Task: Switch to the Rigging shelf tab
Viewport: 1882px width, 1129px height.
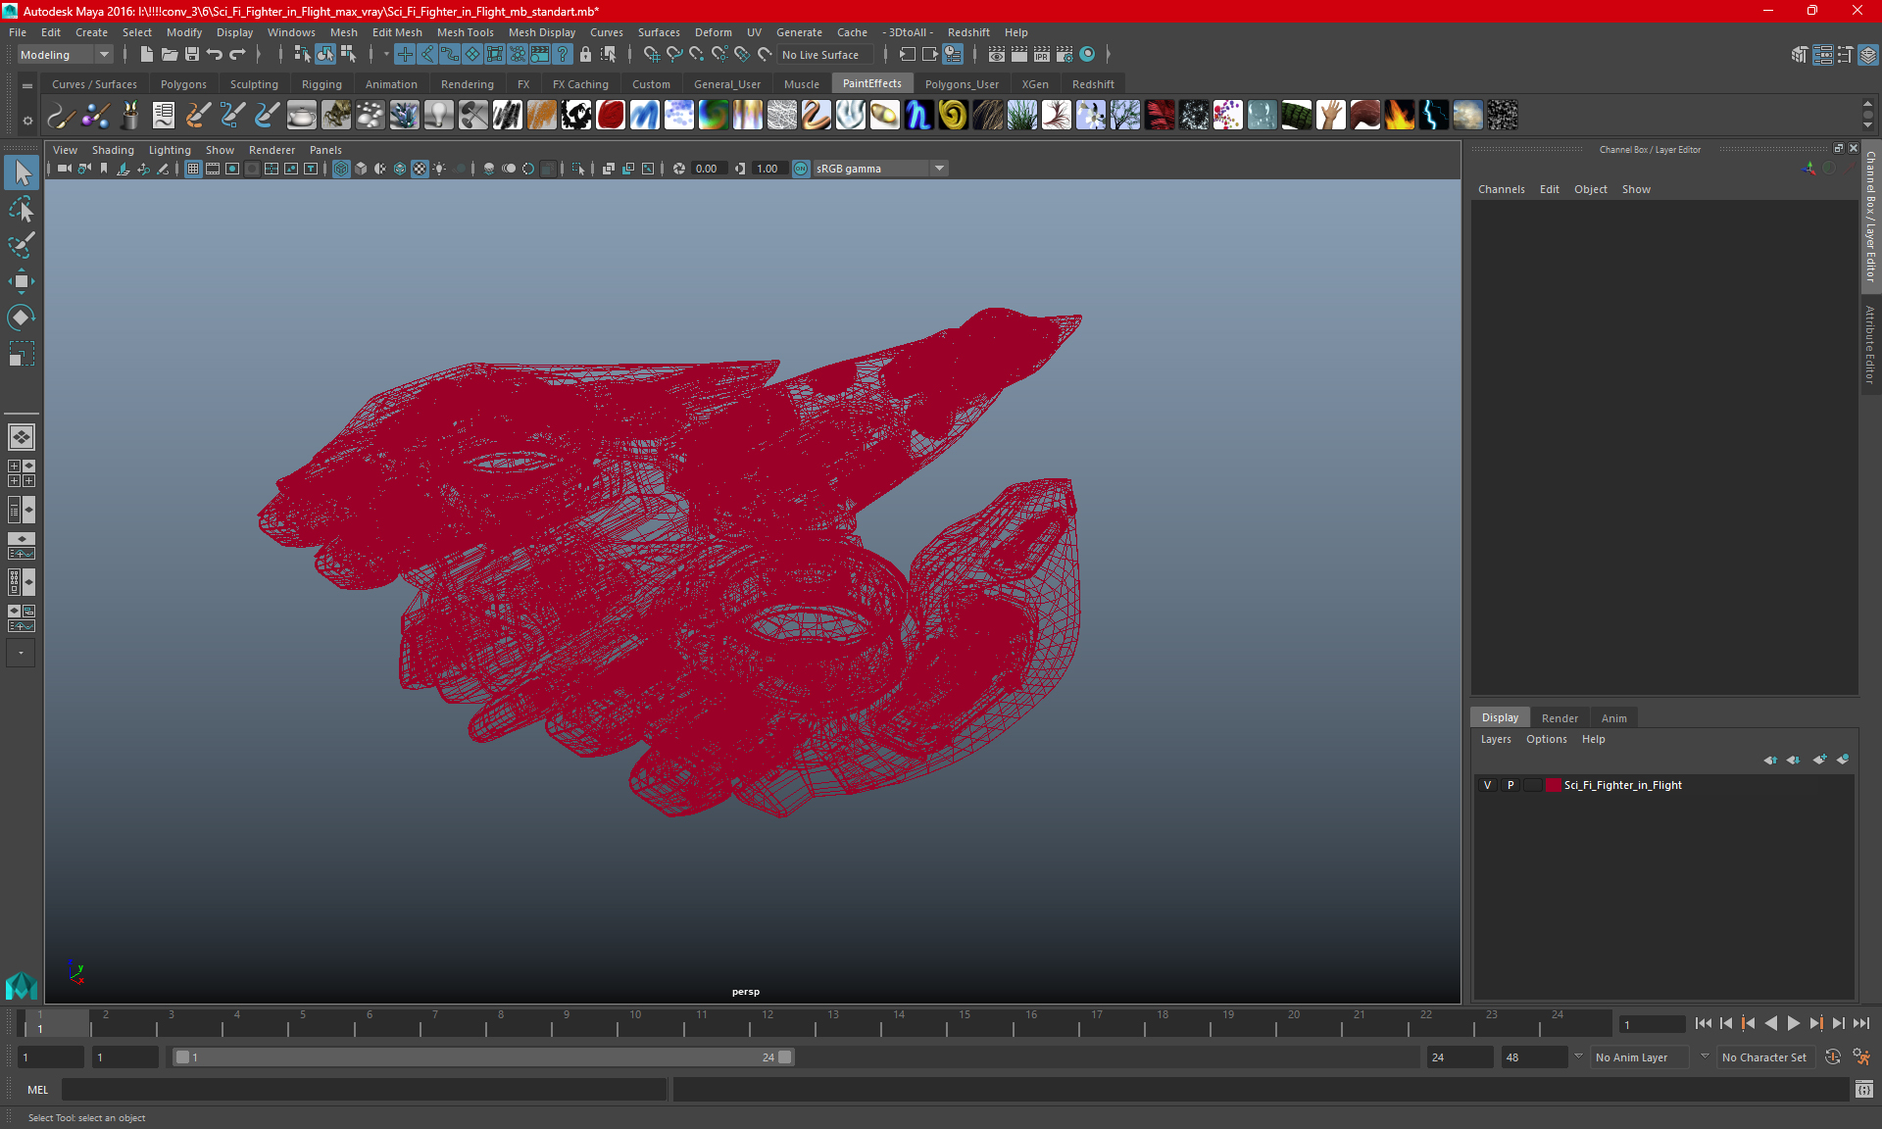Action: (x=322, y=84)
